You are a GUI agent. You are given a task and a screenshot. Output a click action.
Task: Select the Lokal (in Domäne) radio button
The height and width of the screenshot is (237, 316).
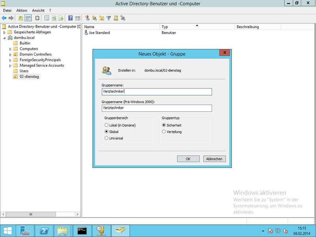pos(106,125)
